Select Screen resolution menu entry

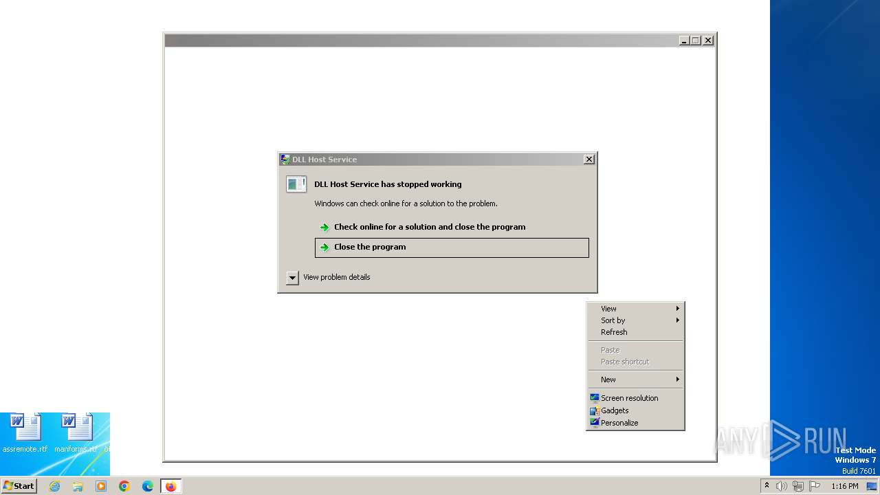point(635,398)
